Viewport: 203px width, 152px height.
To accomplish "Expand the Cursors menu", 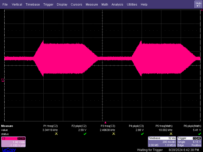I will pyautogui.click(x=76, y=5).
